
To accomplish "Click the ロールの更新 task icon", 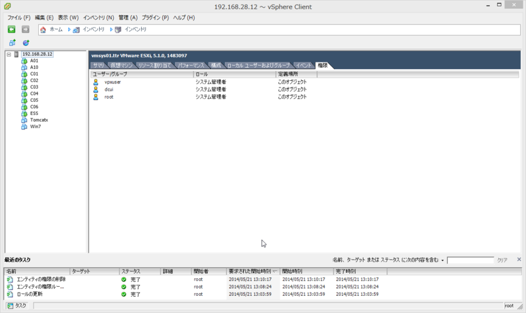I will coord(10,294).
